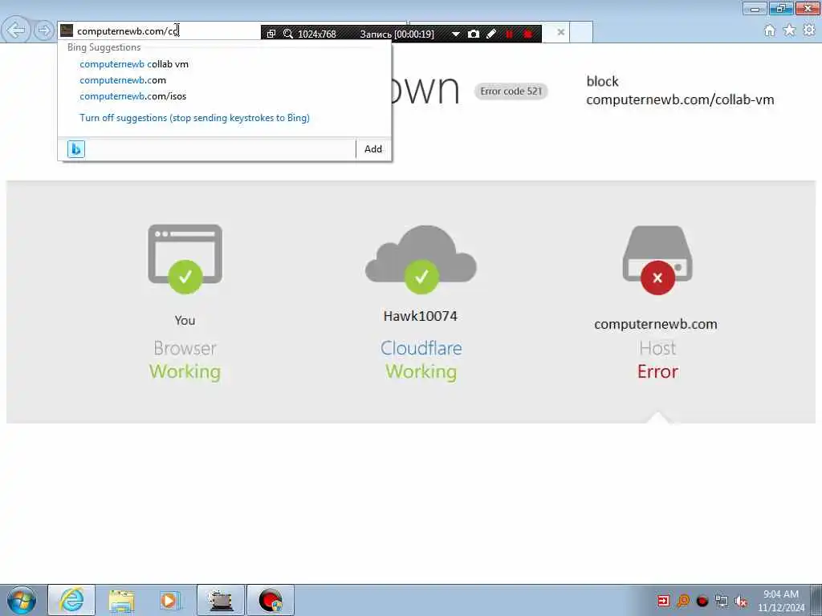
Task: Turn off suggestions link for Bing keystrokes
Action: 194,118
